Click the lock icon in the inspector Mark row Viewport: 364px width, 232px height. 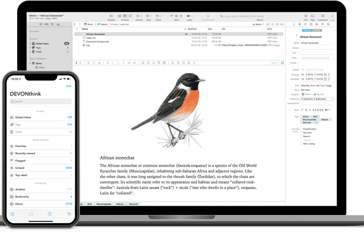tap(310, 110)
